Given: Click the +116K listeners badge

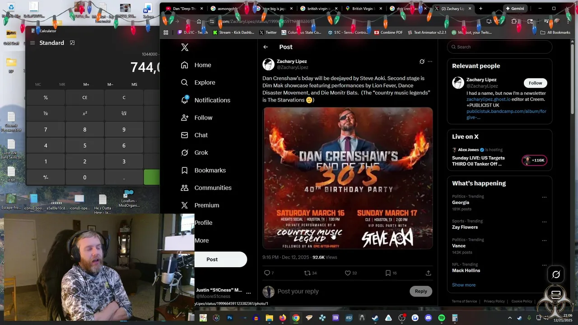Looking at the screenshot, I should (534, 160).
